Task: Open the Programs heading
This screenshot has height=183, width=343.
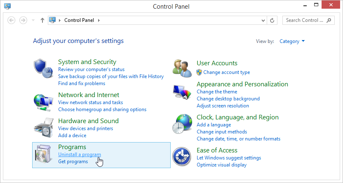Action: [x=72, y=147]
